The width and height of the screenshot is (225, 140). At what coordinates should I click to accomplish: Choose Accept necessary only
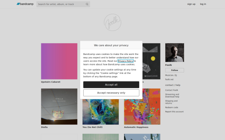pos(111,93)
